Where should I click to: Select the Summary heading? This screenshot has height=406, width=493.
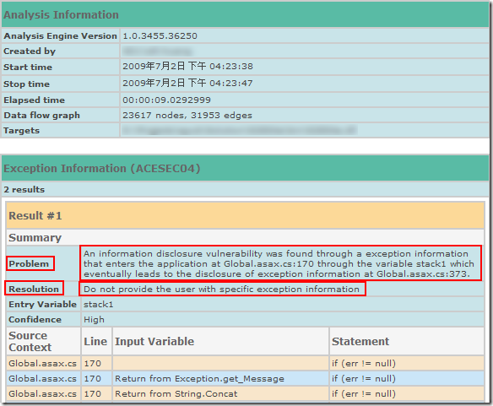point(35,237)
